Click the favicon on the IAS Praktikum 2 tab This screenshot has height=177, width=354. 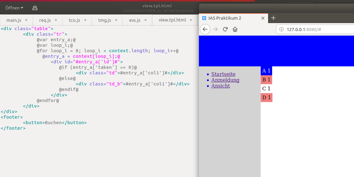click(x=204, y=18)
